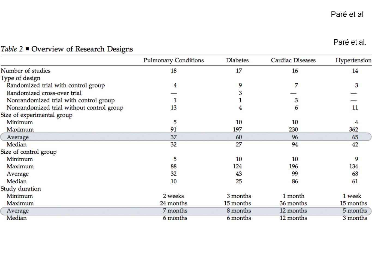Screen dimensions: 372x279
Task: Click the value 362 in experimental Maximum row
Action: point(353,129)
